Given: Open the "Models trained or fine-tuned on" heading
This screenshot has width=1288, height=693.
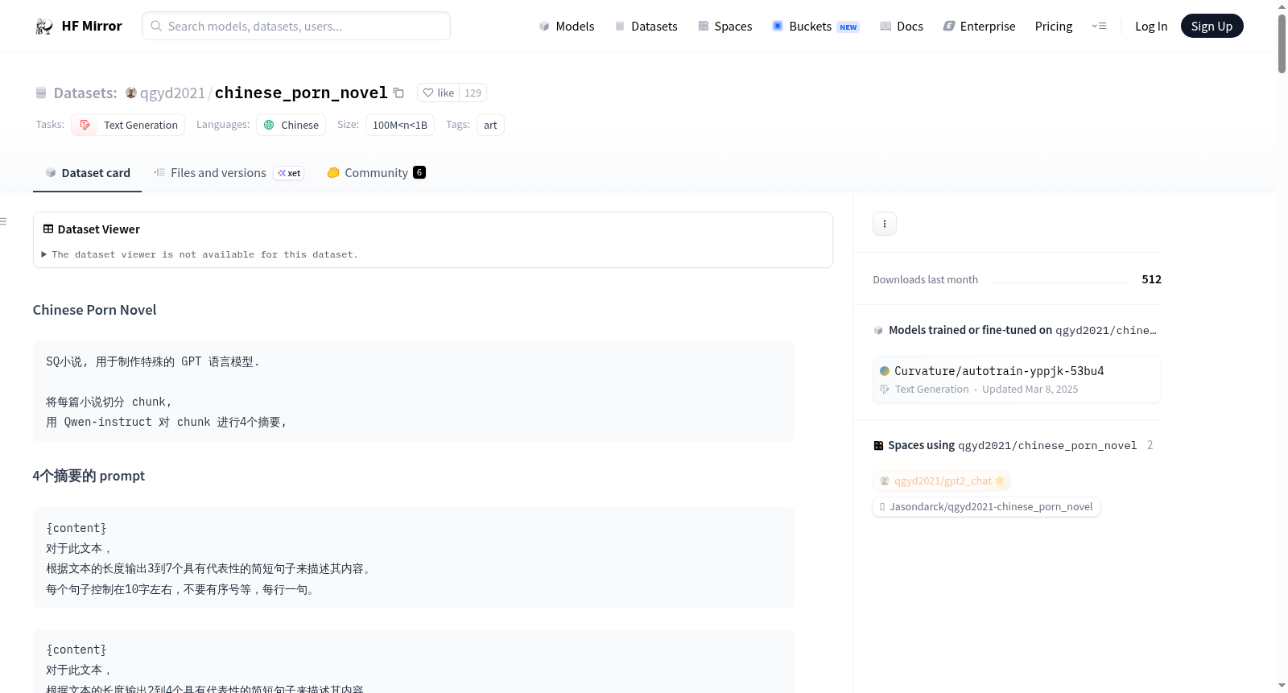Looking at the screenshot, I should click(1022, 330).
